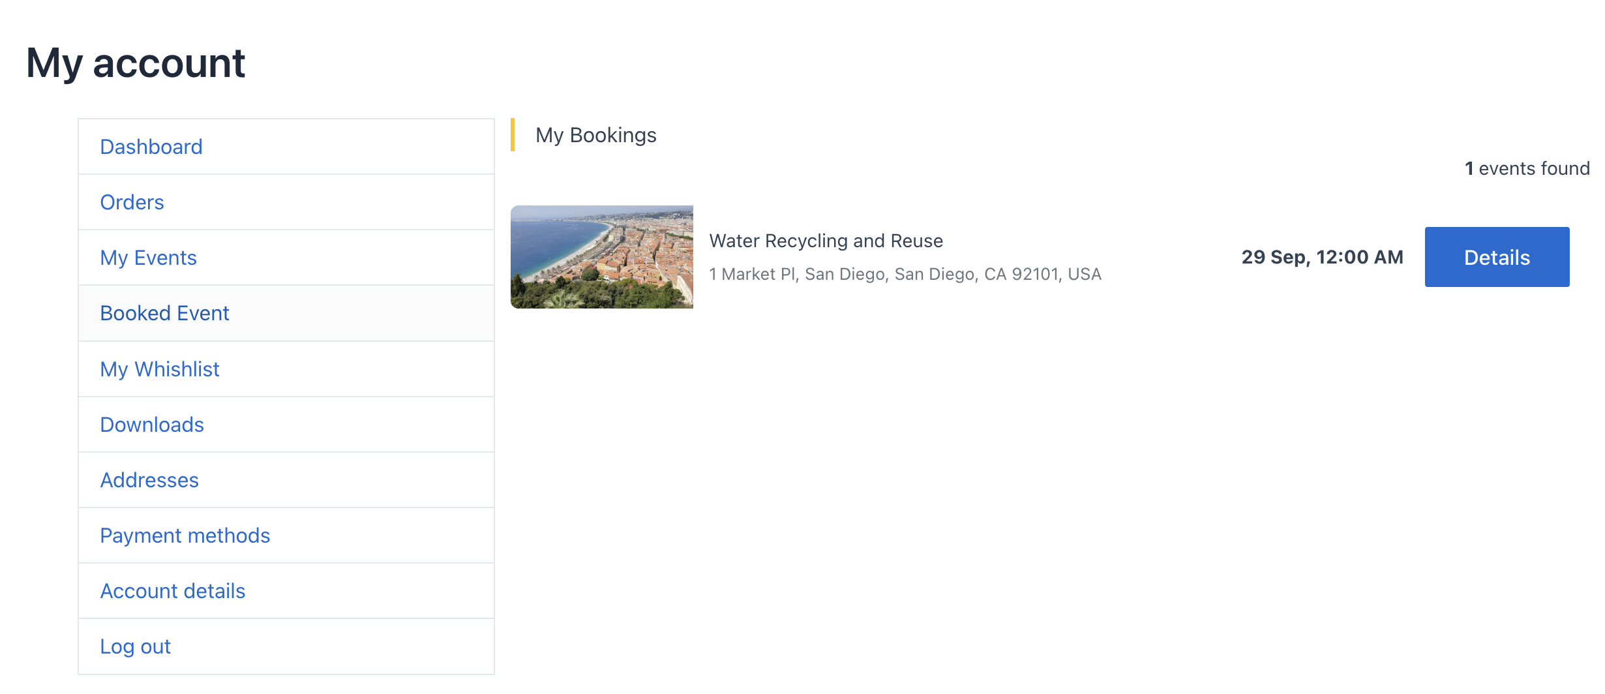Click the My account page title
The width and height of the screenshot is (1605, 694).
coord(136,63)
